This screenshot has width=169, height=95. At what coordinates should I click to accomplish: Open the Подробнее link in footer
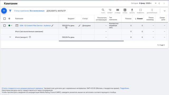(125, 88)
